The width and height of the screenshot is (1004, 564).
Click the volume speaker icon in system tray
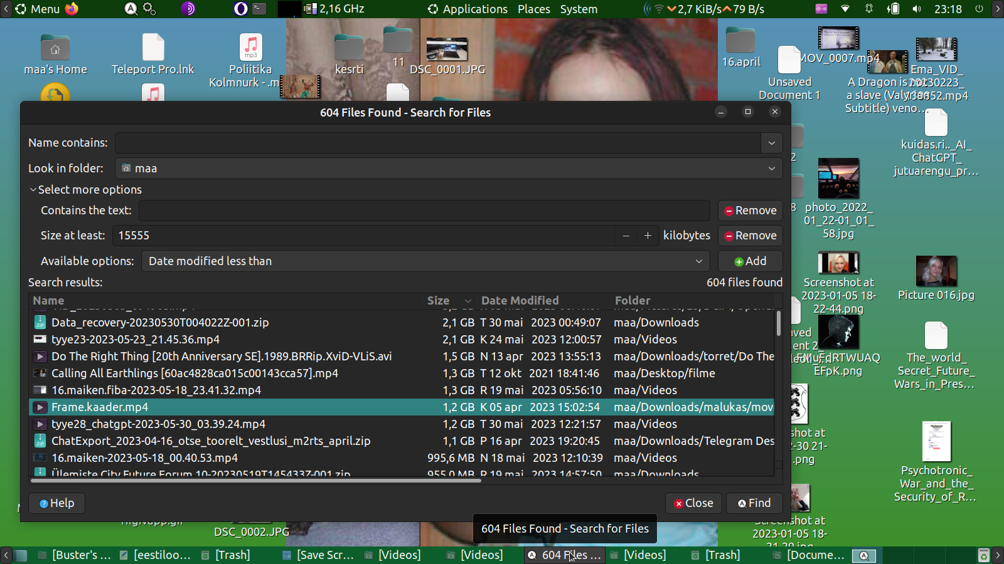[x=917, y=9]
